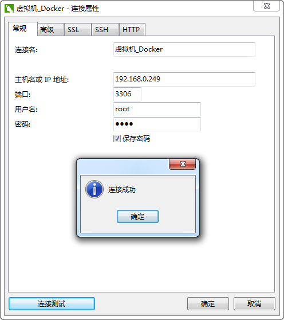Click the blue information icon in popup

click(x=94, y=189)
